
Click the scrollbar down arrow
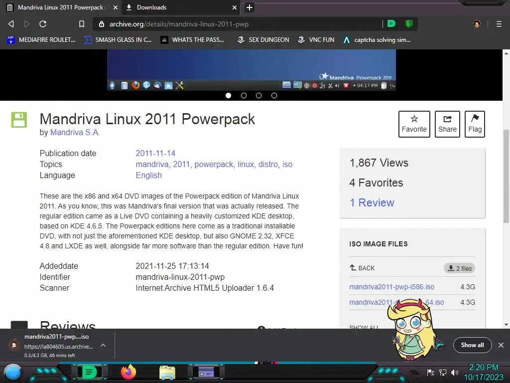[506, 325]
